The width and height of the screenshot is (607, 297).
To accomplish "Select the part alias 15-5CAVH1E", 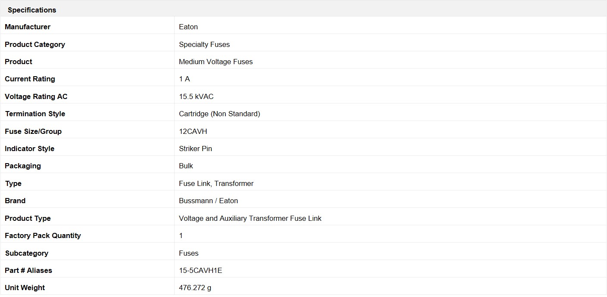I will tap(200, 270).
